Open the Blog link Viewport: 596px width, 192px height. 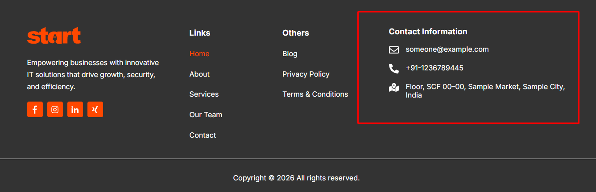[290, 54]
